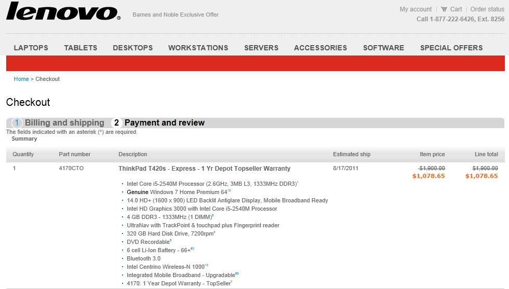Click Intel Centrino Wireless-N 1000 line
The height and width of the screenshot is (289, 509).
tap(167, 267)
